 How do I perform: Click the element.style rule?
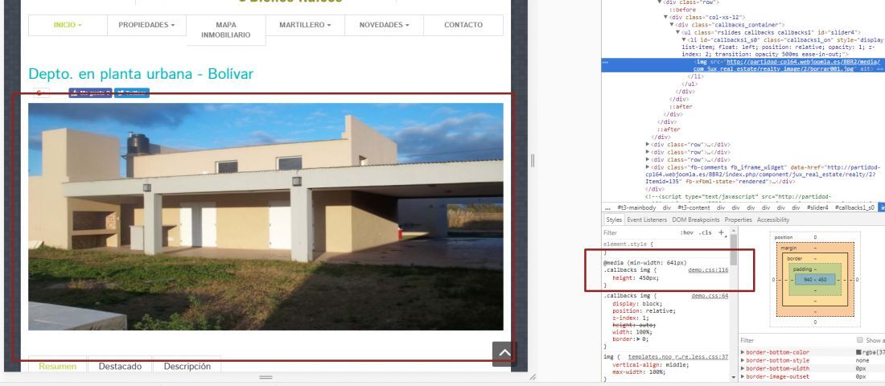pos(628,244)
